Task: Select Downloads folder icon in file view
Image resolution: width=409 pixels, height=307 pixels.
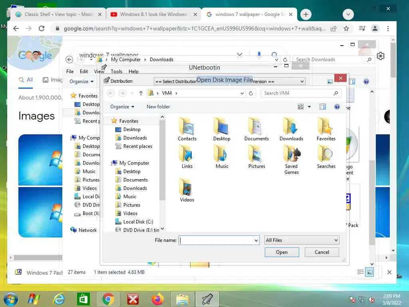Action: pos(291,129)
